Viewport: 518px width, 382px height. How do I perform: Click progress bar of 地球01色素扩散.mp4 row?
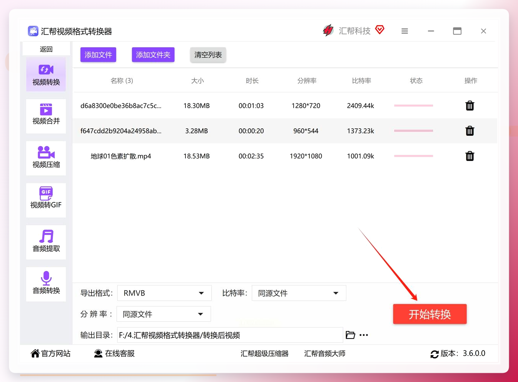[x=413, y=156]
